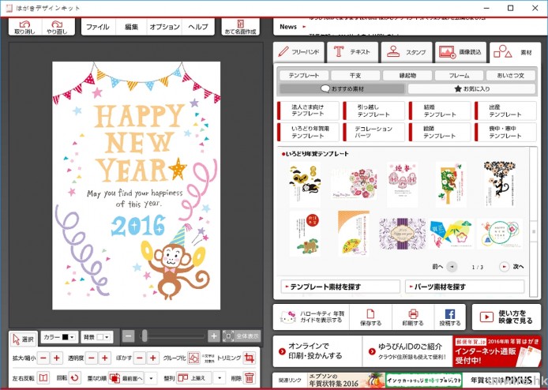Open the 編集 menu

pyautogui.click(x=132, y=27)
